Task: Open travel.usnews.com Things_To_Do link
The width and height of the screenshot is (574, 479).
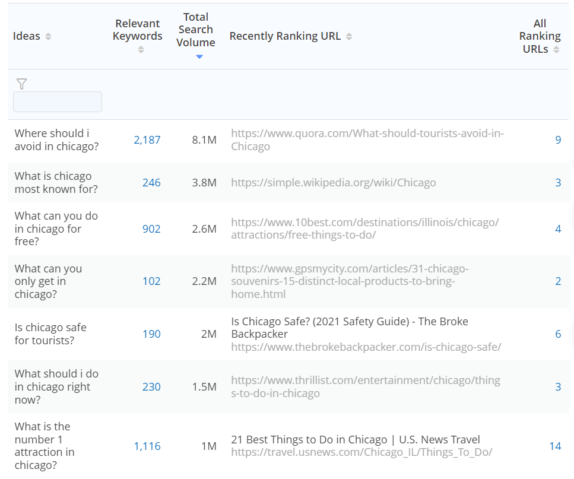Action: pyautogui.click(x=361, y=452)
